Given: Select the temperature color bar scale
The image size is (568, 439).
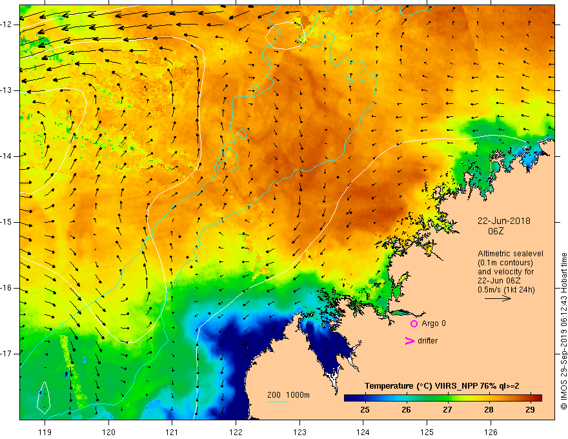Looking at the screenshot, I should pos(443,398).
